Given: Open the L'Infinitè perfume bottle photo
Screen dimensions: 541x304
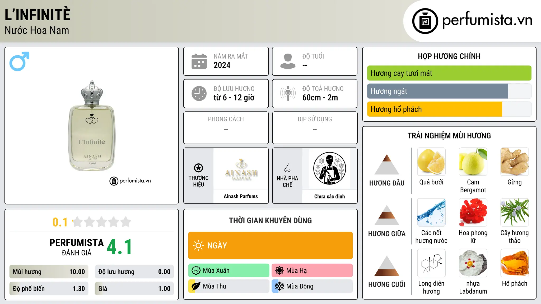Looking at the screenshot, I should tap(92, 126).
